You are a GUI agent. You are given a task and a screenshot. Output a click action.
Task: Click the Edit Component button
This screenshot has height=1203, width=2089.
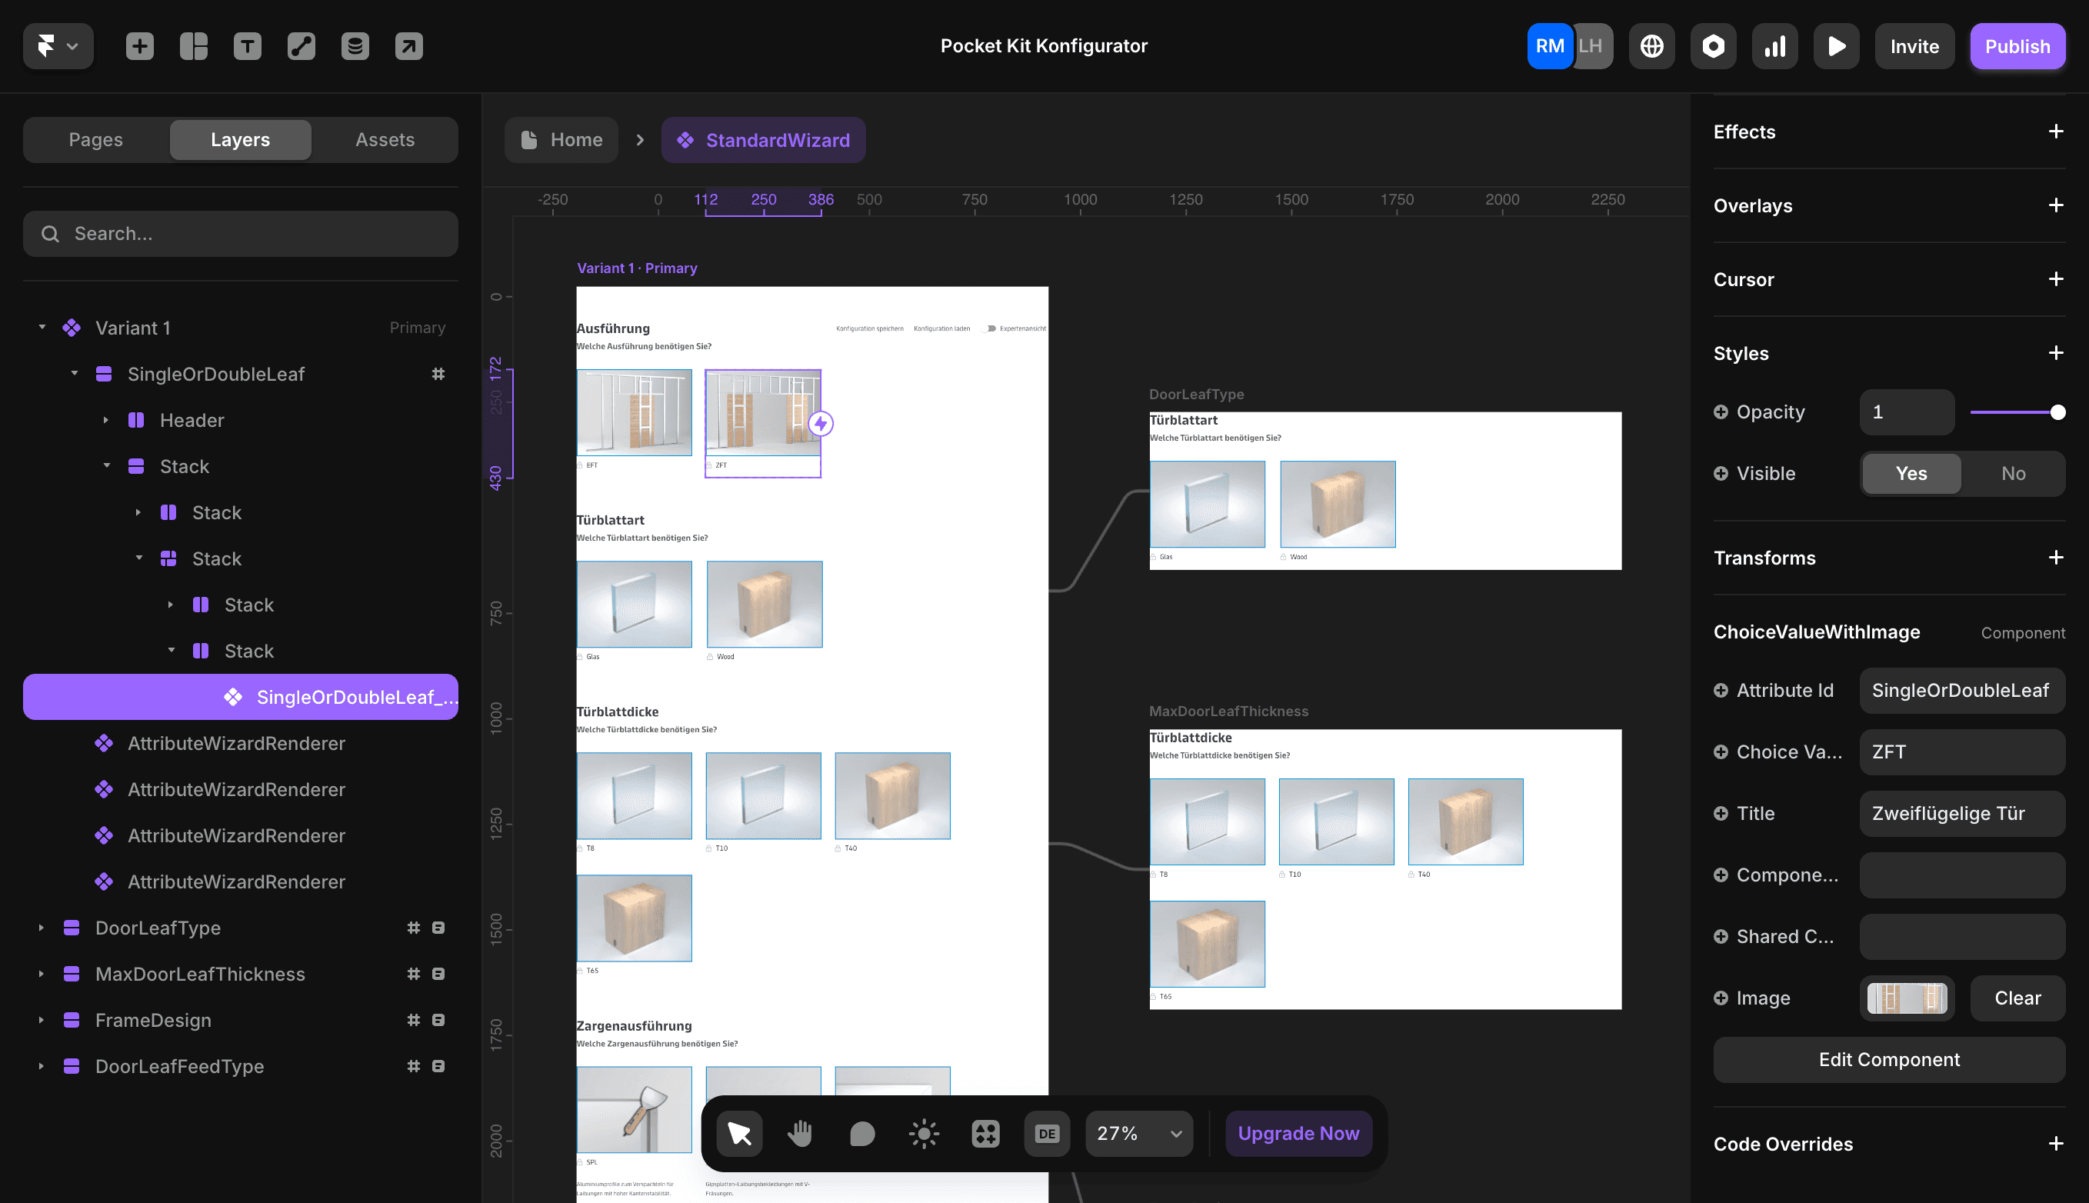pyautogui.click(x=1888, y=1059)
